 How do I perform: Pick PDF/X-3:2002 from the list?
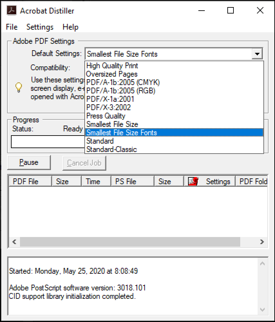coord(174,108)
